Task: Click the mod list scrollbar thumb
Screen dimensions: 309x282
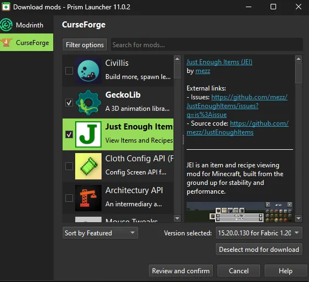Action: pyautogui.click(x=177, y=71)
